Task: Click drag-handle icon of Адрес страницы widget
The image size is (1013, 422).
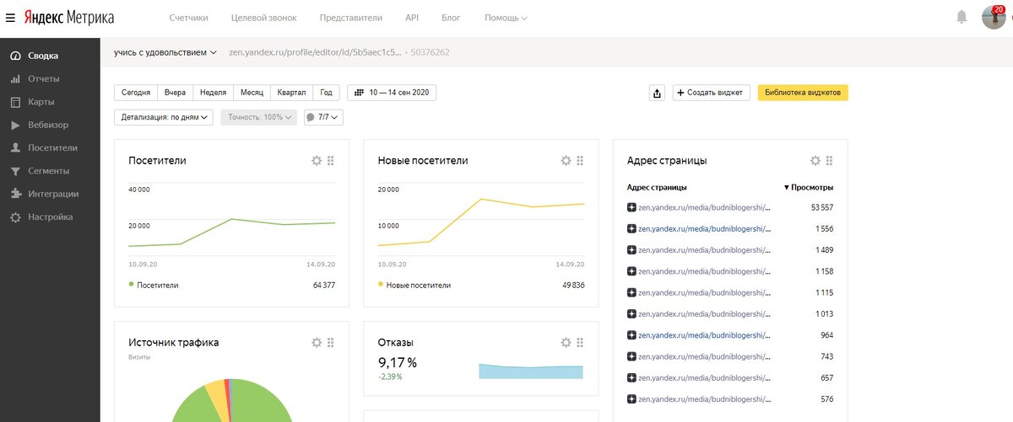Action: pyautogui.click(x=830, y=161)
